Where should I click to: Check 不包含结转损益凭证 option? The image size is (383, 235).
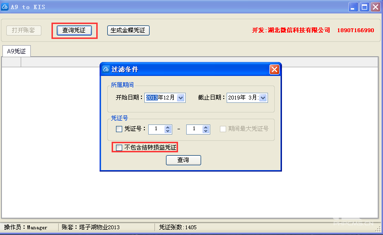pyautogui.click(x=119, y=148)
